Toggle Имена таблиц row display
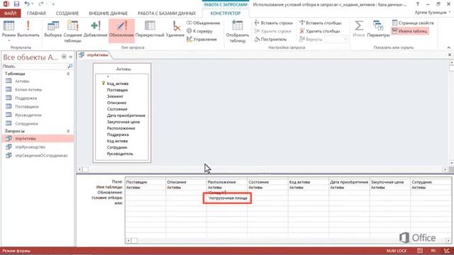Screen dimensions: 454x255 pos(410,31)
